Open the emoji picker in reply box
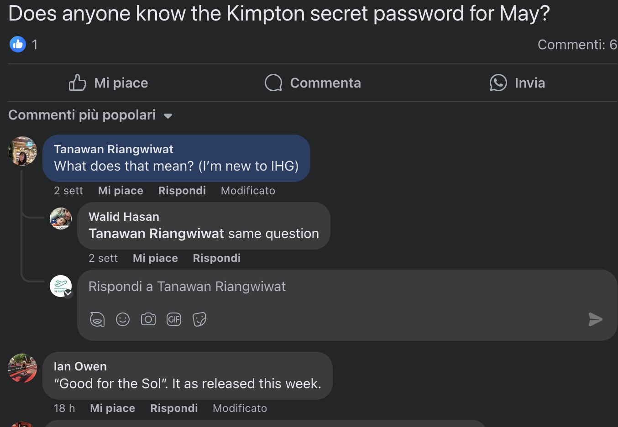The height and width of the screenshot is (427, 618). pyautogui.click(x=123, y=319)
